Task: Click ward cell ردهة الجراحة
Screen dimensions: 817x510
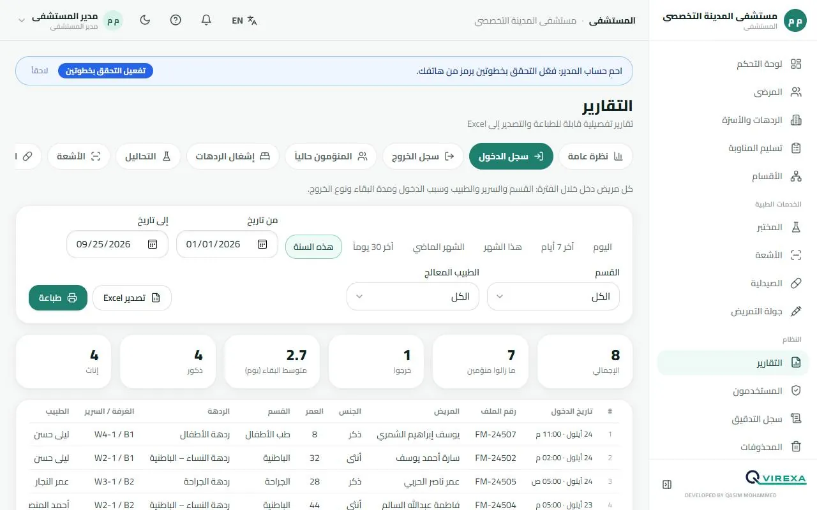Action: click(x=206, y=482)
